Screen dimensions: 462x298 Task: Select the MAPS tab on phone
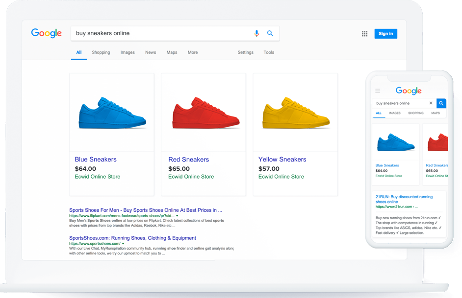436,113
